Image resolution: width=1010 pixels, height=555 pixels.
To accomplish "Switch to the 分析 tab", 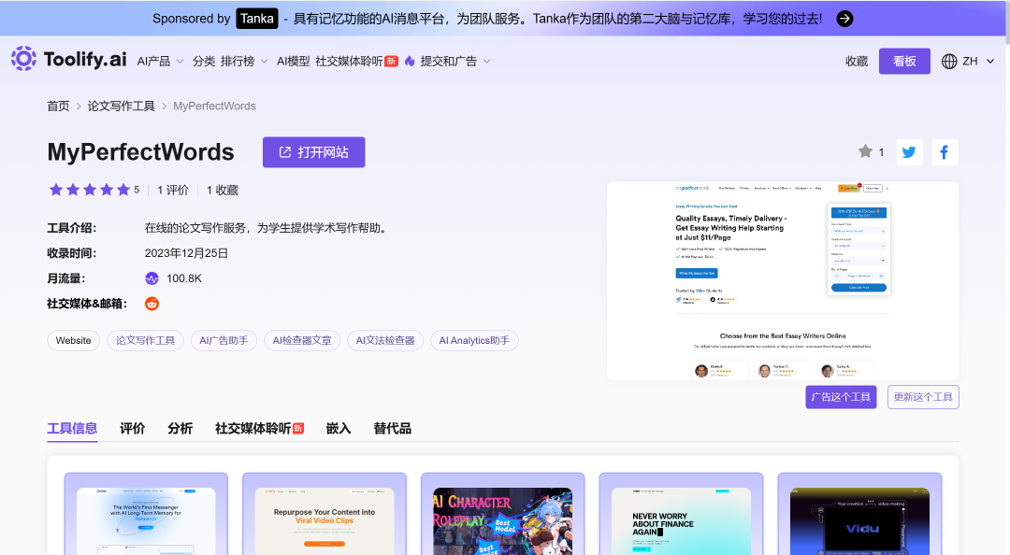I will tap(180, 429).
